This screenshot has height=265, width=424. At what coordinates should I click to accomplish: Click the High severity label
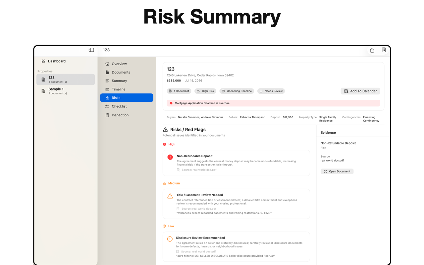click(x=172, y=144)
